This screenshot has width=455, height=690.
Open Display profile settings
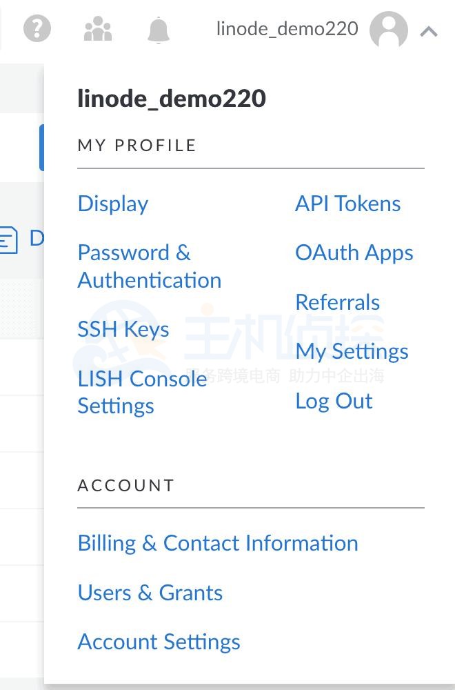113,204
